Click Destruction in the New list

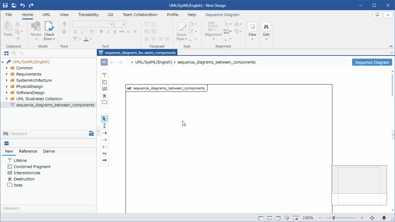click(x=24, y=179)
